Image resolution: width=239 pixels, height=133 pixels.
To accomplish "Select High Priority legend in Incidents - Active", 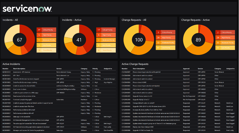I will coord(106,35).
